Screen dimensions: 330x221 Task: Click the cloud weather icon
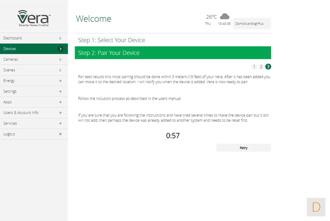[x=224, y=16]
